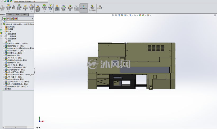Click Section View icon in heads-up toolbar

tap(122, 15)
